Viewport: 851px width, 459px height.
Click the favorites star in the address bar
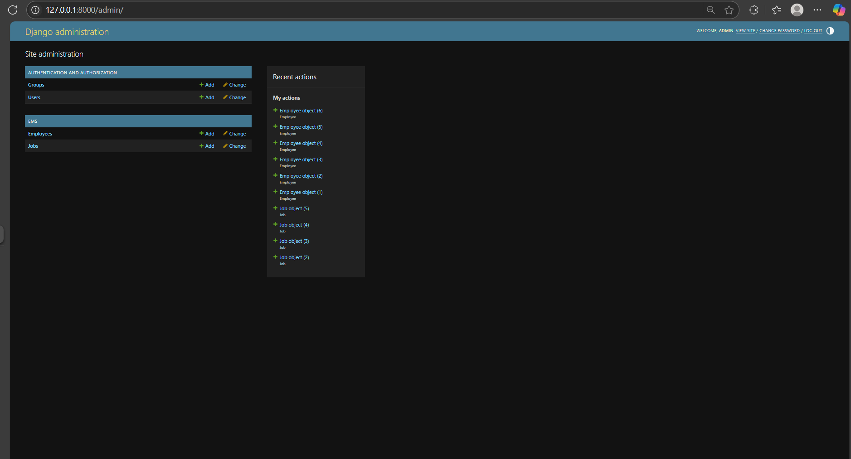[x=729, y=10]
